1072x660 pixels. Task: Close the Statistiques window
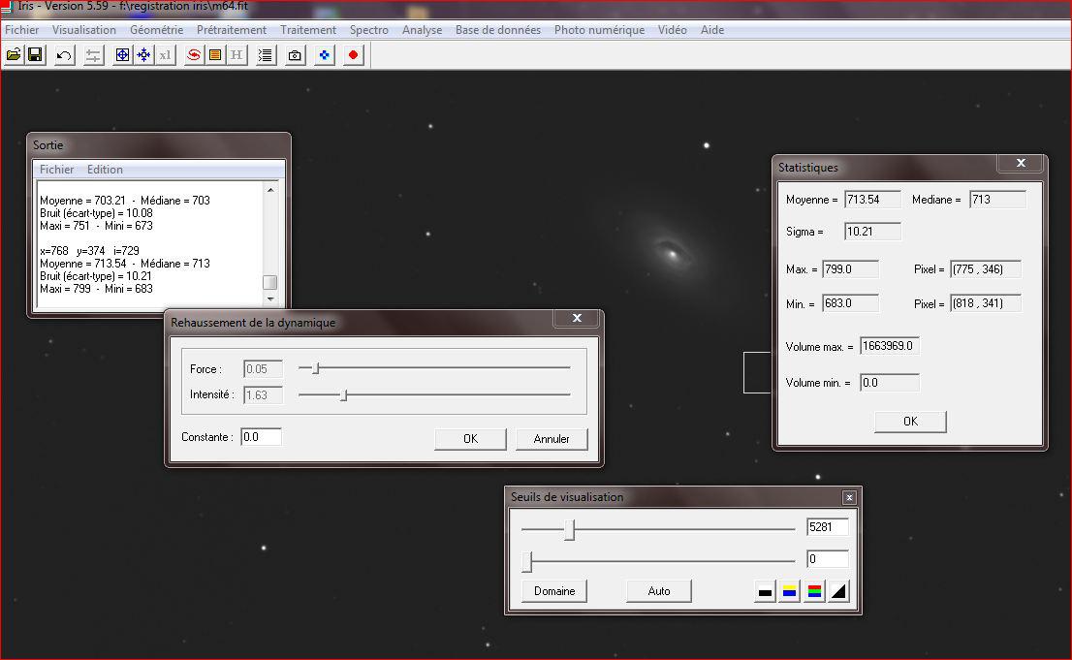pos(1021,163)
